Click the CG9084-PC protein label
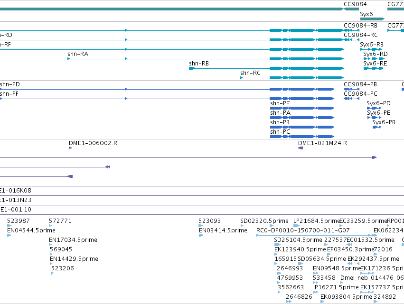The width and height of the screenshot is (404, 304). (360, 94)
